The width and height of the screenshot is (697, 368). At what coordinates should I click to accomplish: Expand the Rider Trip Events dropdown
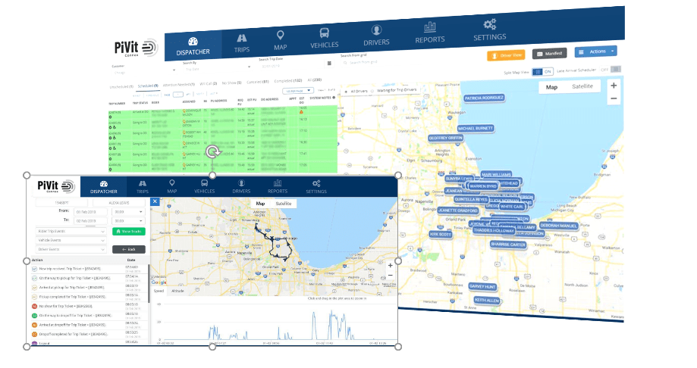(68, 231)
